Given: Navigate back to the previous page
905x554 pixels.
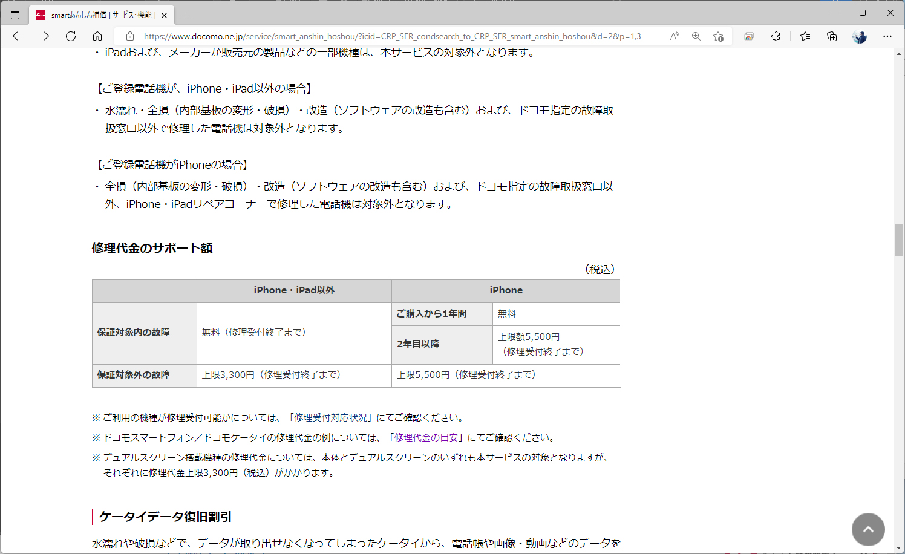Looking at the screenshot, I should pos(17,36).
